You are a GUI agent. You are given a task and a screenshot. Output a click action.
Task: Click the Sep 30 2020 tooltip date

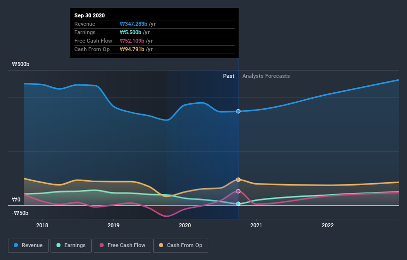click(x=90, y=15)
